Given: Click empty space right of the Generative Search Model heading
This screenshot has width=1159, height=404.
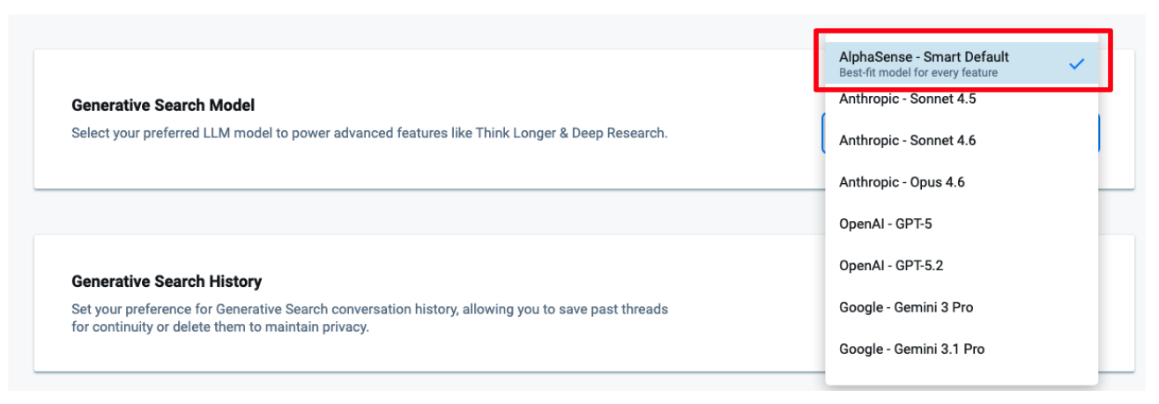Looking at the screenshot, I should point(529,106).
